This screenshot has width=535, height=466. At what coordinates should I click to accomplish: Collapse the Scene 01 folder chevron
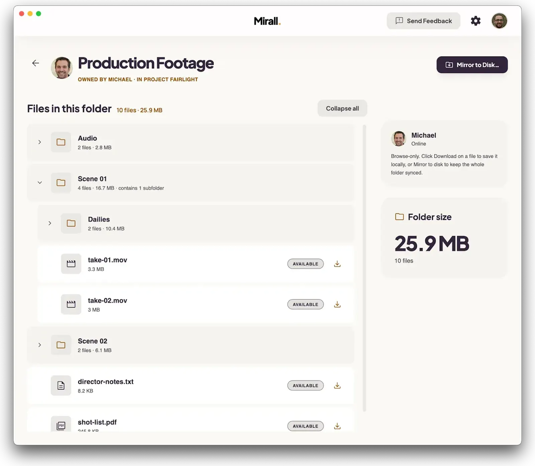tap(39, 183)
